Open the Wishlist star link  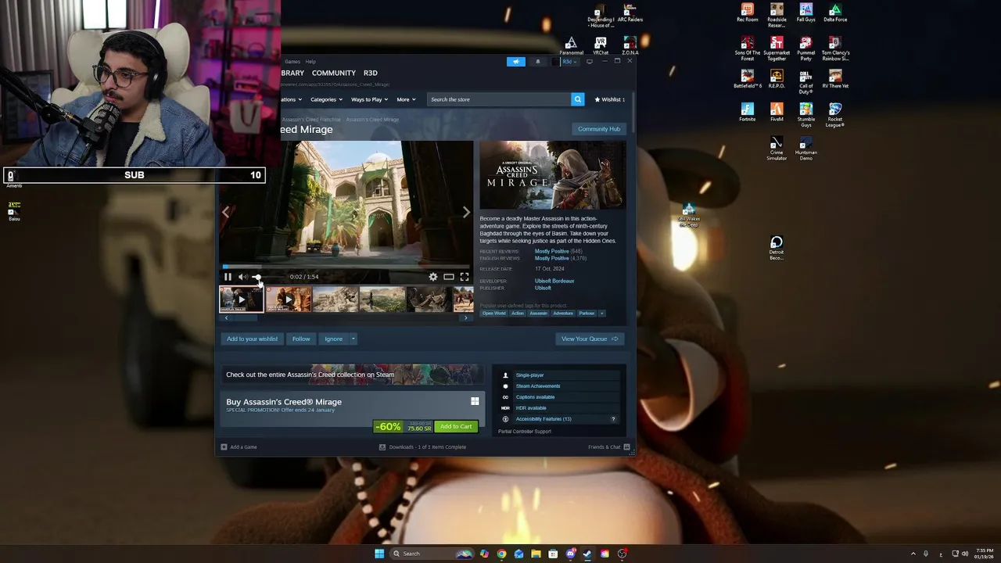(x=610, y=99)
